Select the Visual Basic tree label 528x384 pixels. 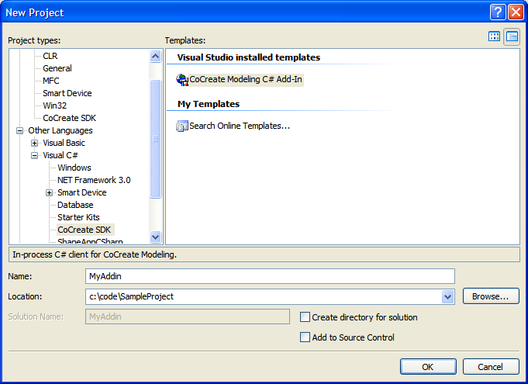tap(64, 144)
